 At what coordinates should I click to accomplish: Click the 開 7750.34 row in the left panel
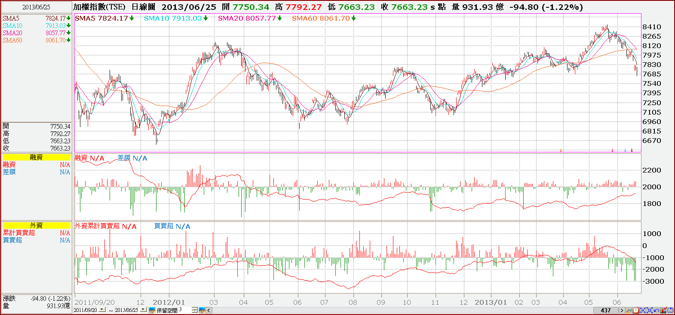37,126
